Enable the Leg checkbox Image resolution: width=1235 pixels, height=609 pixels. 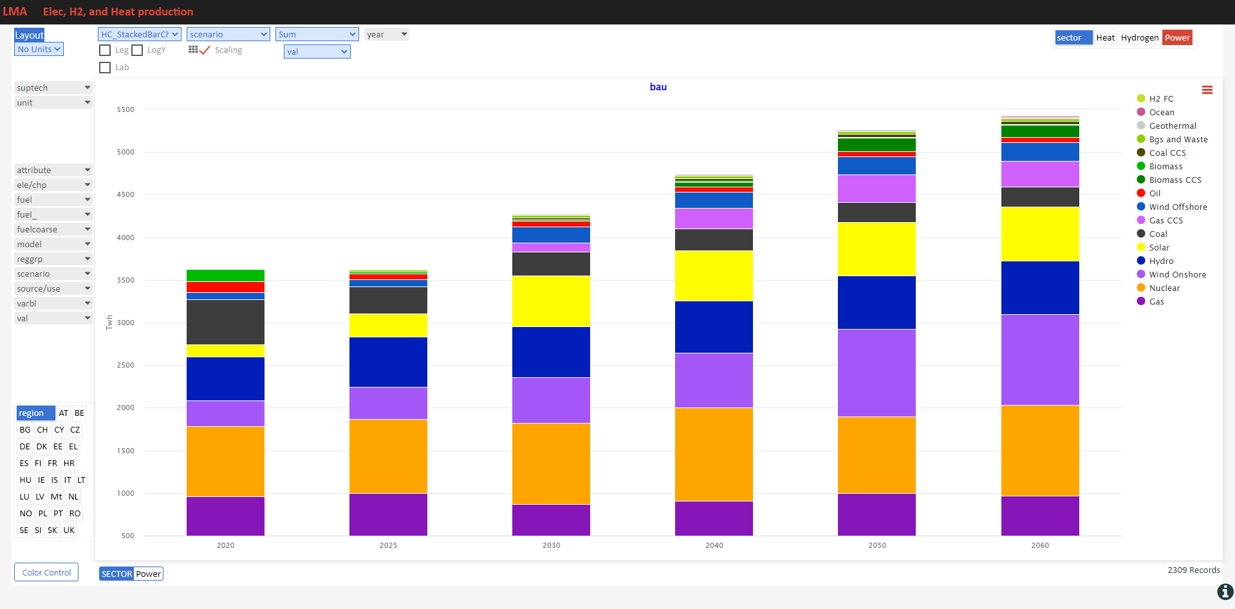click(x=105, y=50)
